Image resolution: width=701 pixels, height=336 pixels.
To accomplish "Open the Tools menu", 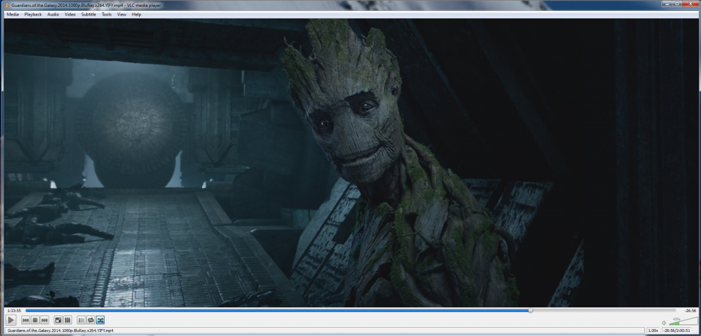I will (x=106, y=14).
